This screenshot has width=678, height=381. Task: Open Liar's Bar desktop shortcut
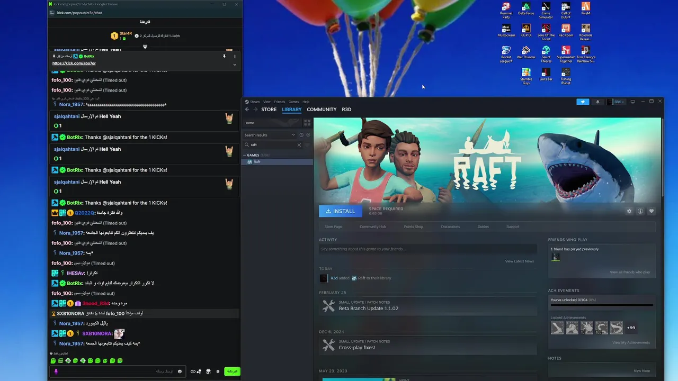546,75
